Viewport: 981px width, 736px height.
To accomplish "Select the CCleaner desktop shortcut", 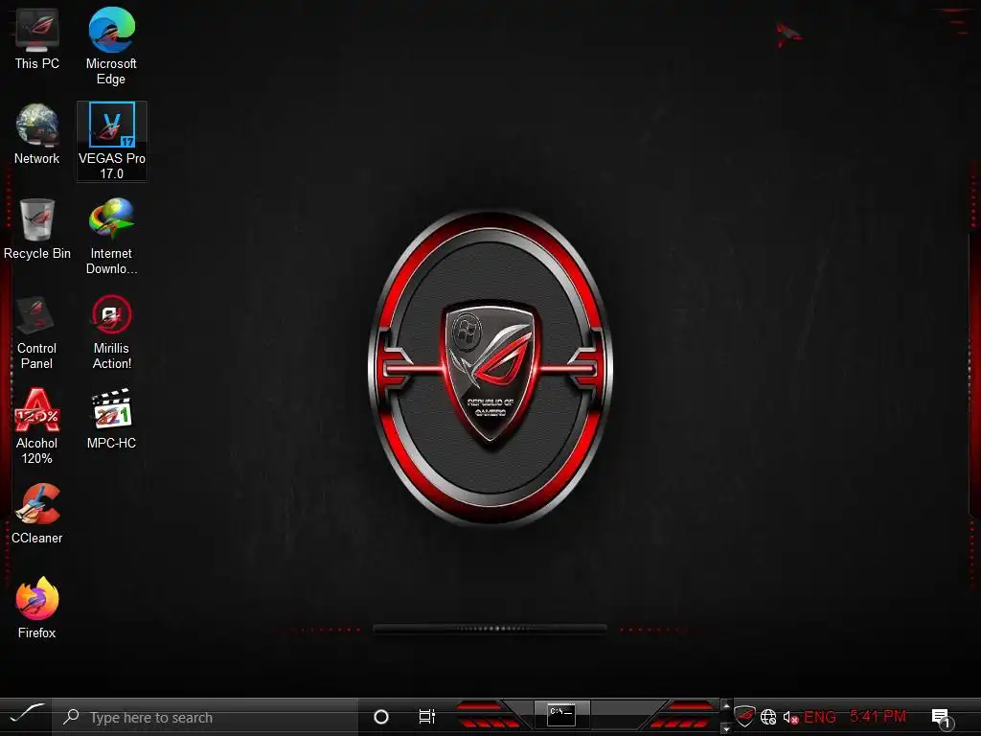I will point(37,514).
